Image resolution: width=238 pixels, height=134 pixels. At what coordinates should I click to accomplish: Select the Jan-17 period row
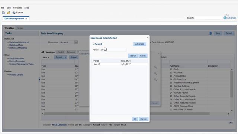(119, 64)
